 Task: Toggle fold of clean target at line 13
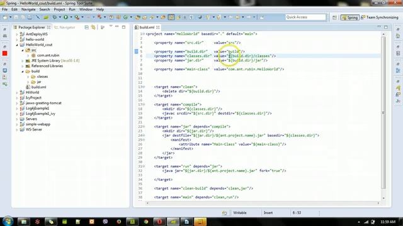pyautogui.click(x=144, y=87)
